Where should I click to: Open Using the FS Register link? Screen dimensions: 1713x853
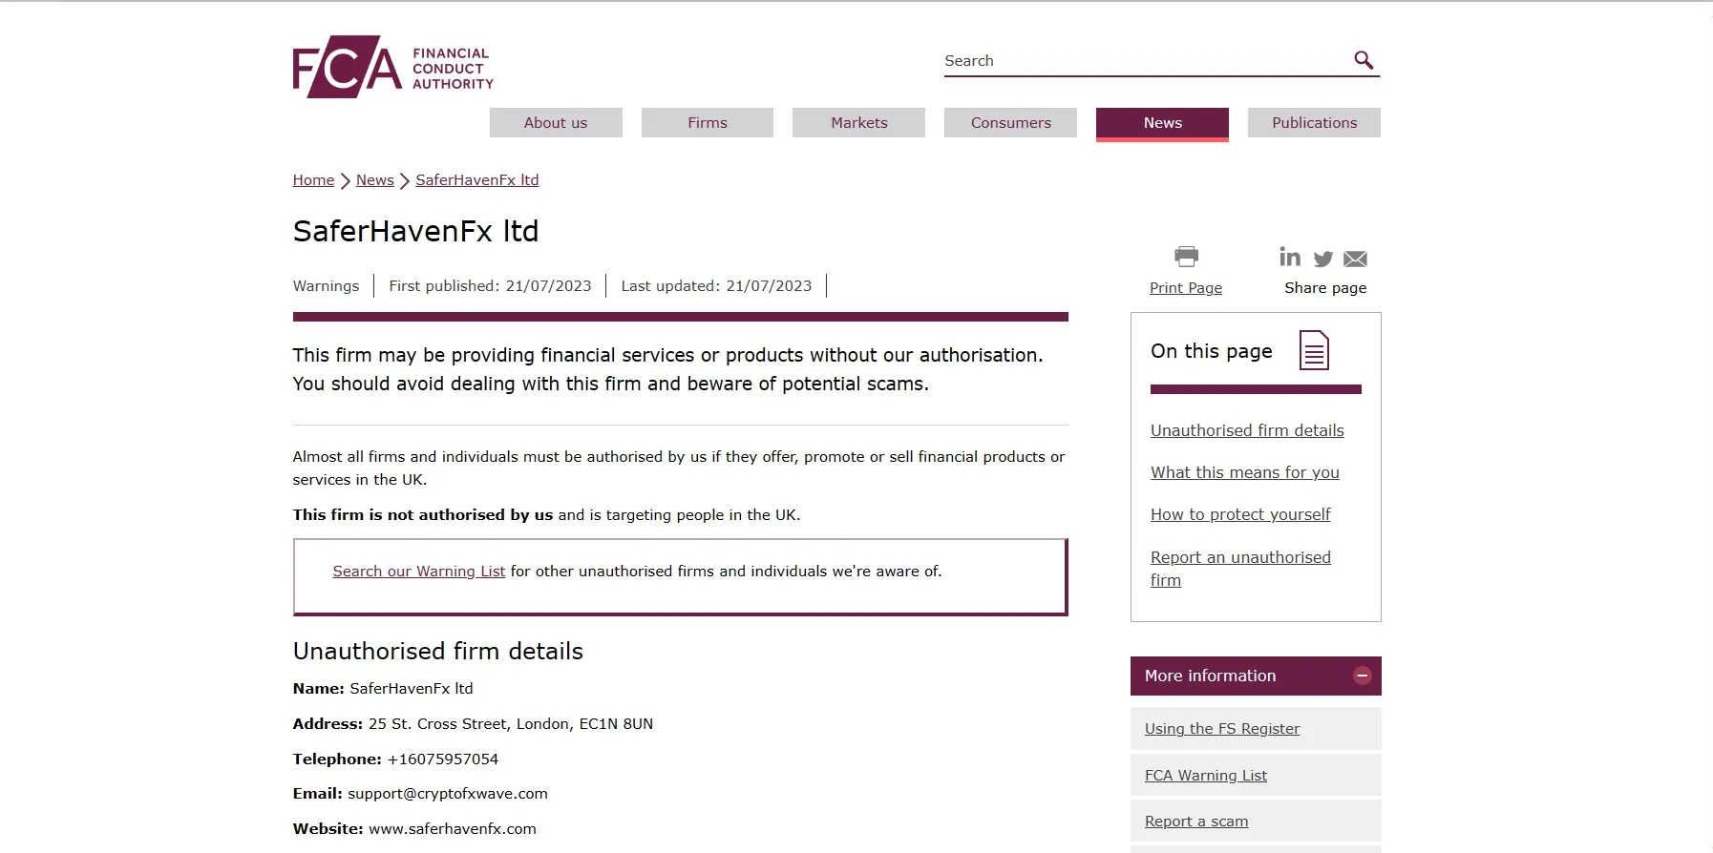1222,729
